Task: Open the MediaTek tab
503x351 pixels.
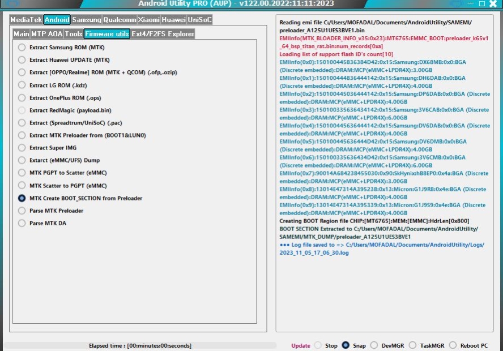Action: (x=26, y=20)
